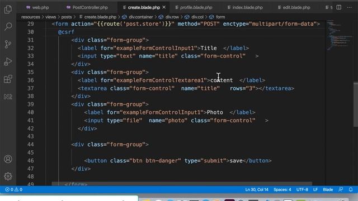Click "exampleFormControlTextarea1" value on line 36
The width and height of the screenshot is (358, 201).
160,80
